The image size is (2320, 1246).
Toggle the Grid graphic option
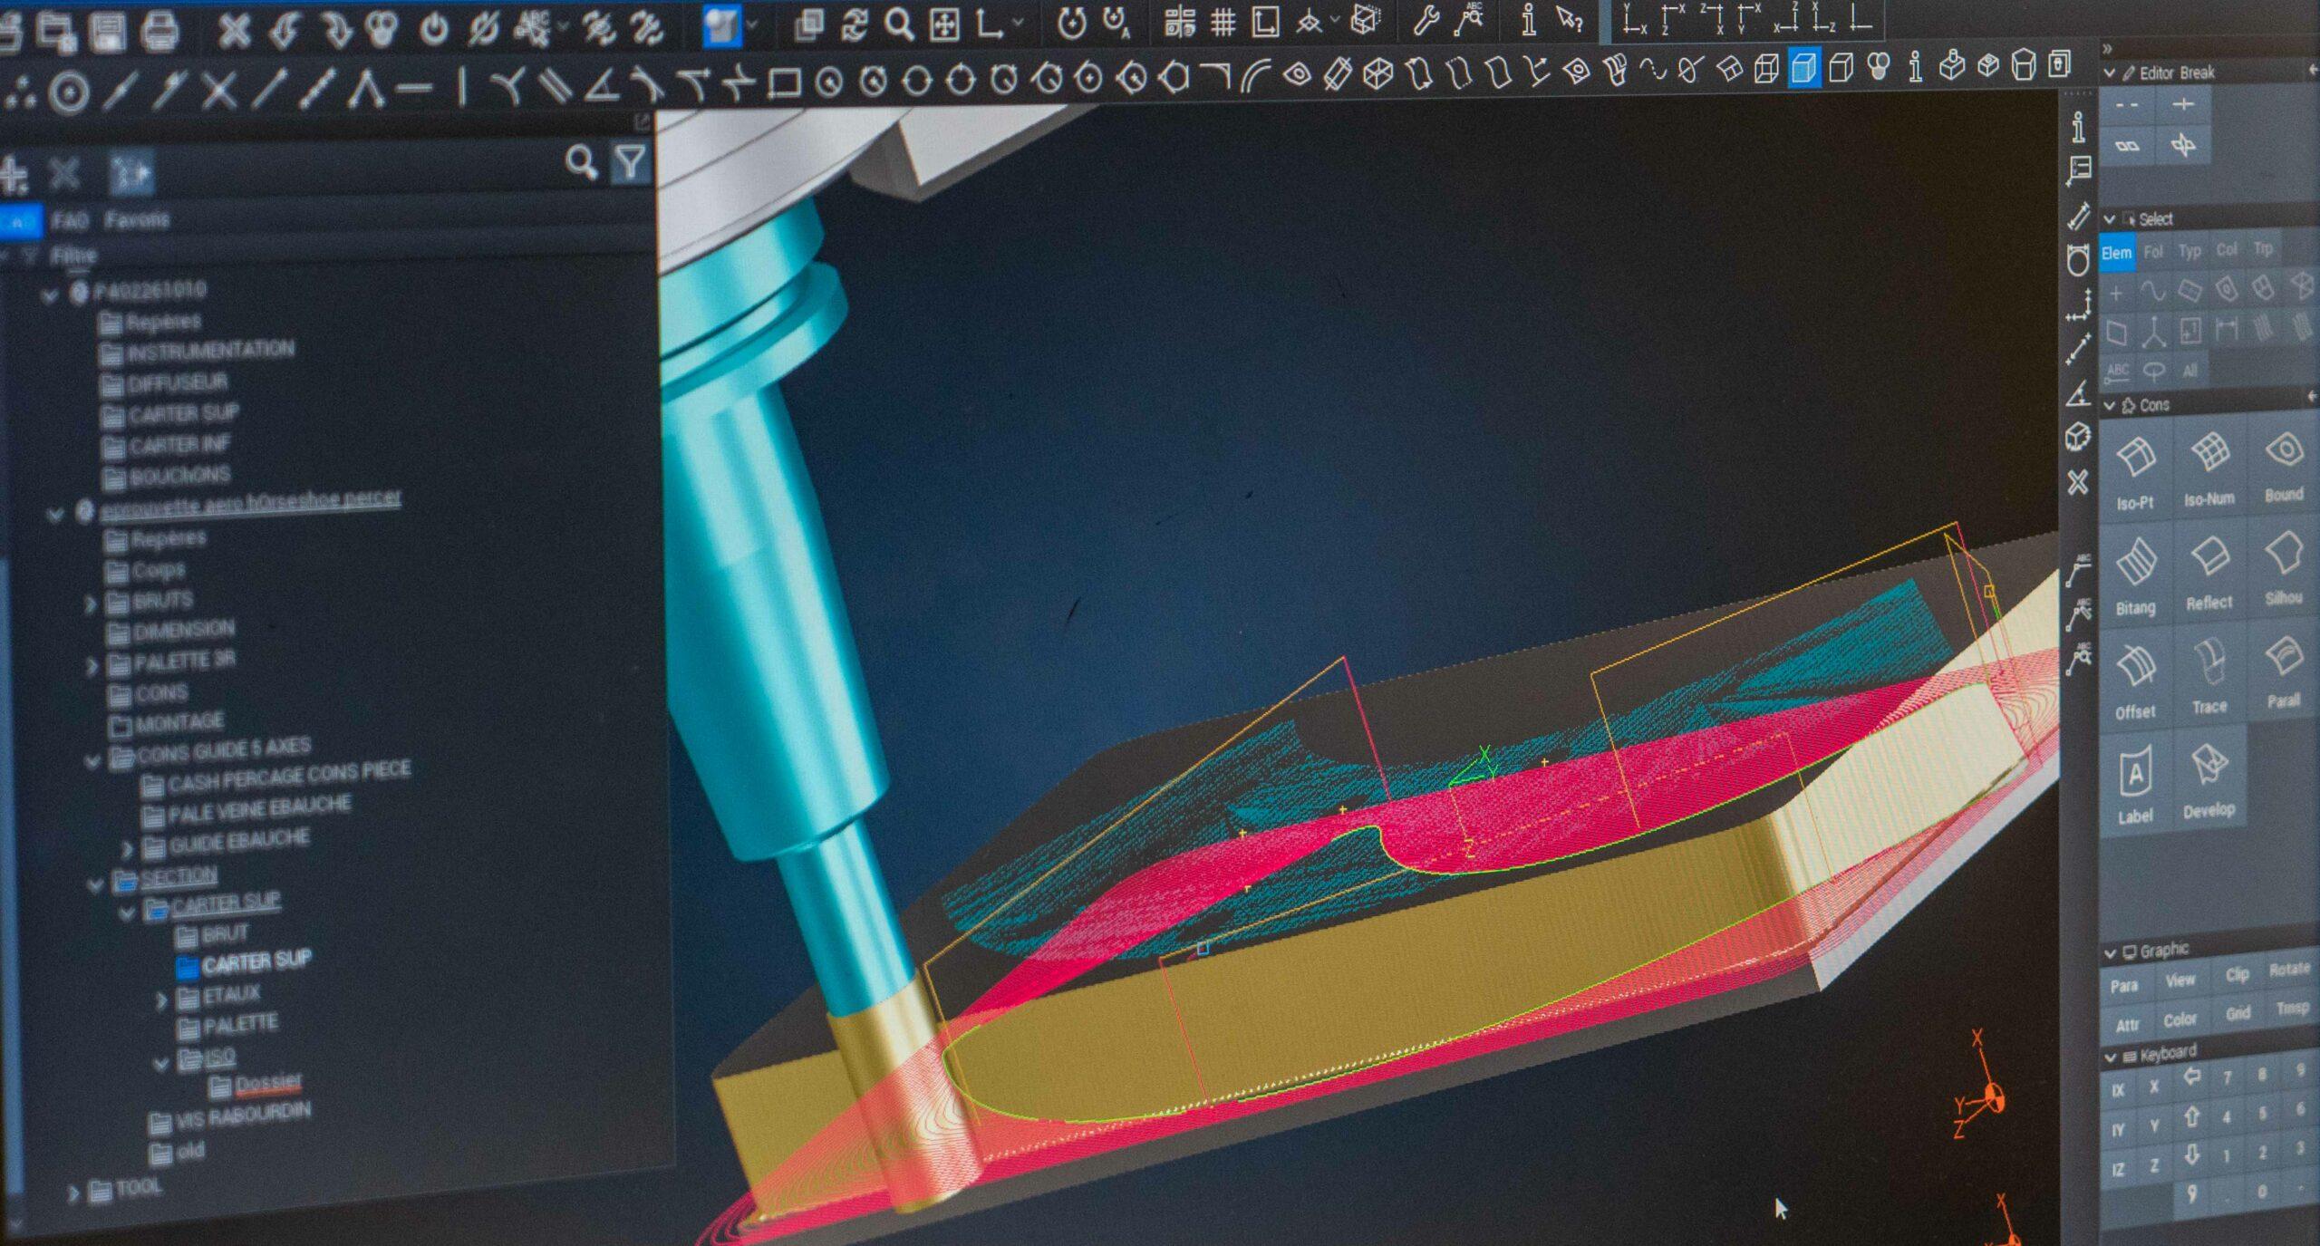[2238, 1013]
